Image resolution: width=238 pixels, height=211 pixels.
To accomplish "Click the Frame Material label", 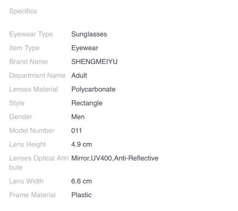I will coord(32,195).
